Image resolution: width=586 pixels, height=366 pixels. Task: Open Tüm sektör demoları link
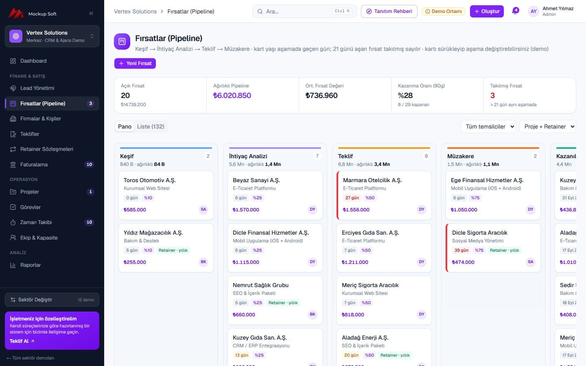(30, 358)
